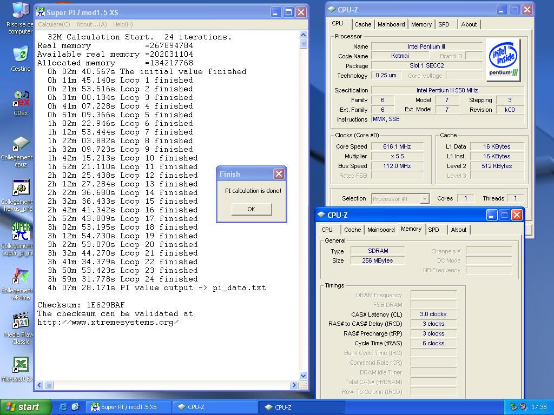Open the Calculate(C) menu
This screenshot has height=415, width=554.
pyautogui.click(x=54, y=24)
